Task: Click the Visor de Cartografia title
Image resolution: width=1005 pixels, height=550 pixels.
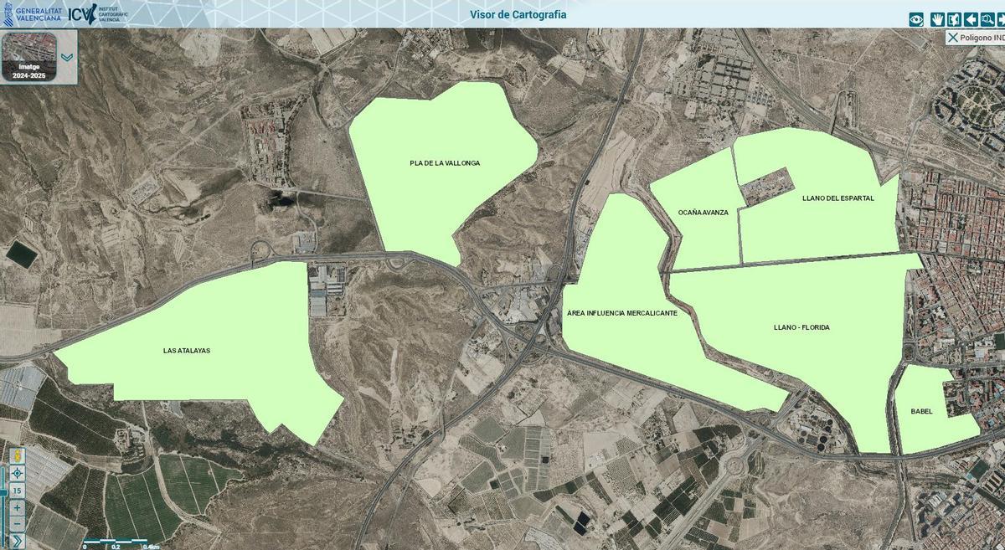Action: [518, 14]
